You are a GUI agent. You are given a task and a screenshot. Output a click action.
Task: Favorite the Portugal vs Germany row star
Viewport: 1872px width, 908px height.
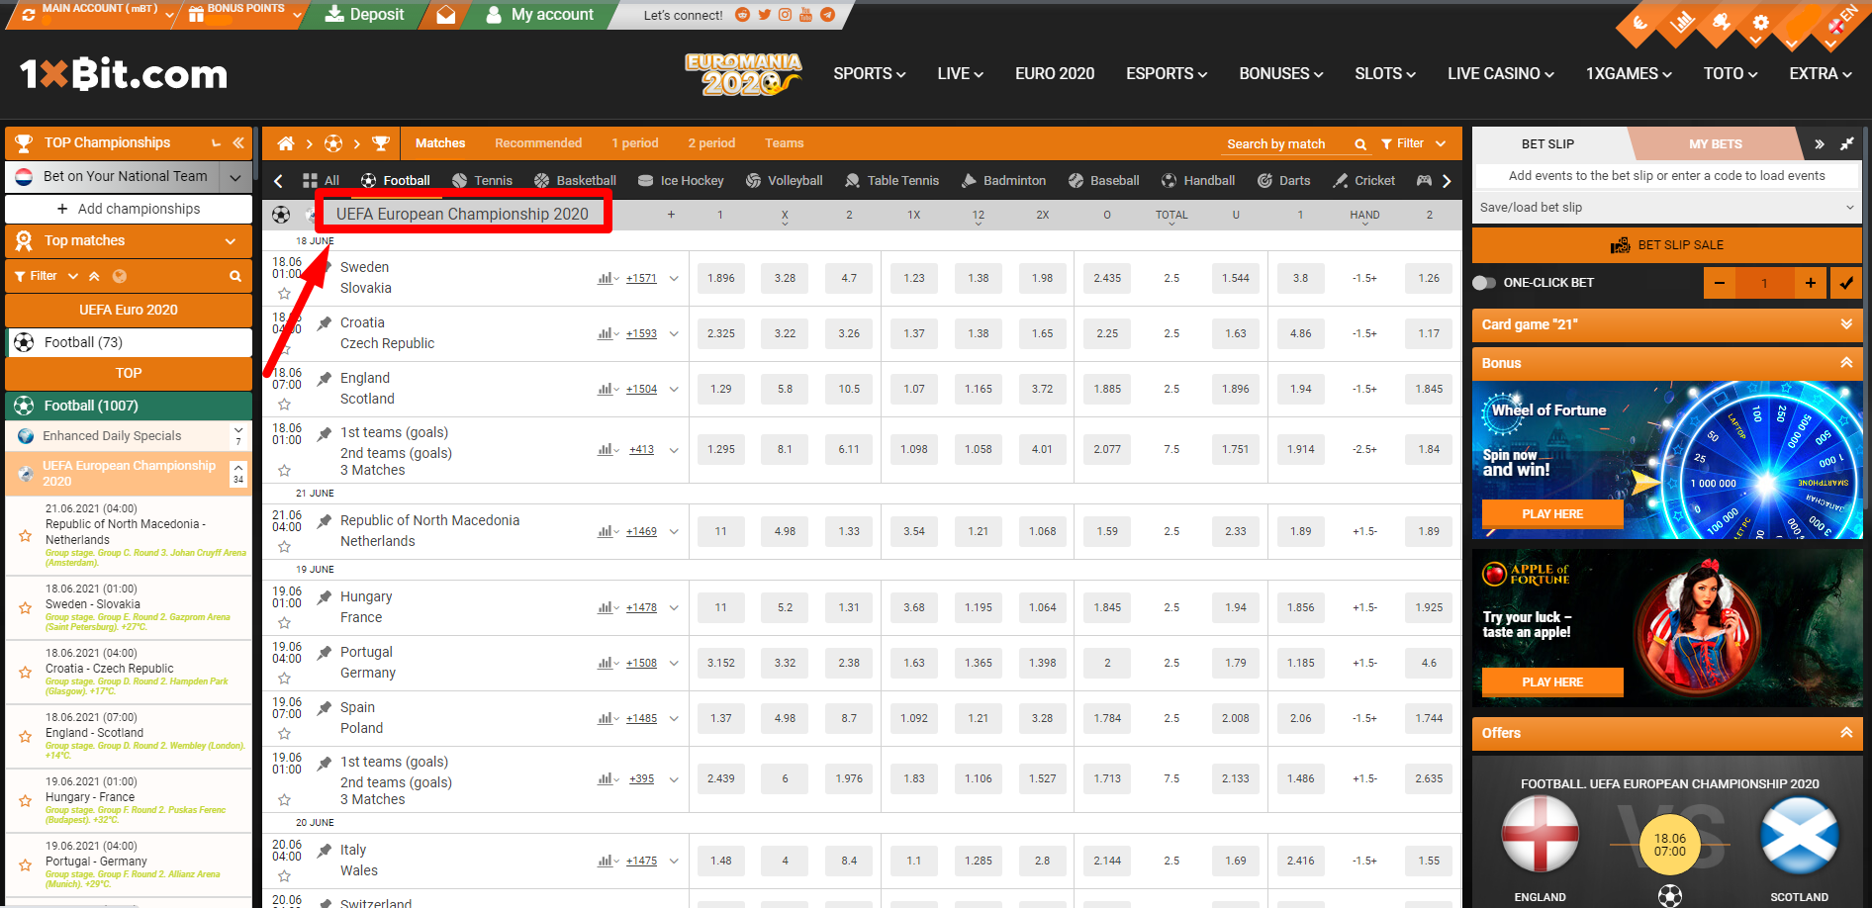pos(284,679)
